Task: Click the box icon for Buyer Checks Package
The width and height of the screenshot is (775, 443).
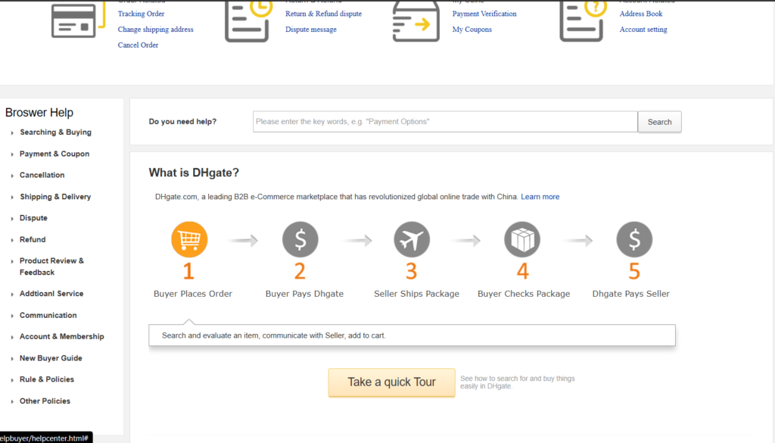Action: pyautogui.click(x=522, y=239)
